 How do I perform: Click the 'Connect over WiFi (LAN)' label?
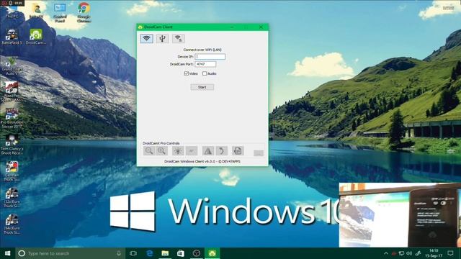tap(202, 50)
